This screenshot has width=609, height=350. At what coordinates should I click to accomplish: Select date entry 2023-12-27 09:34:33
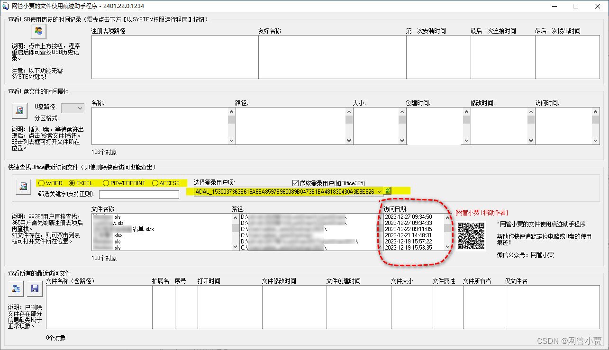(408, 223)
